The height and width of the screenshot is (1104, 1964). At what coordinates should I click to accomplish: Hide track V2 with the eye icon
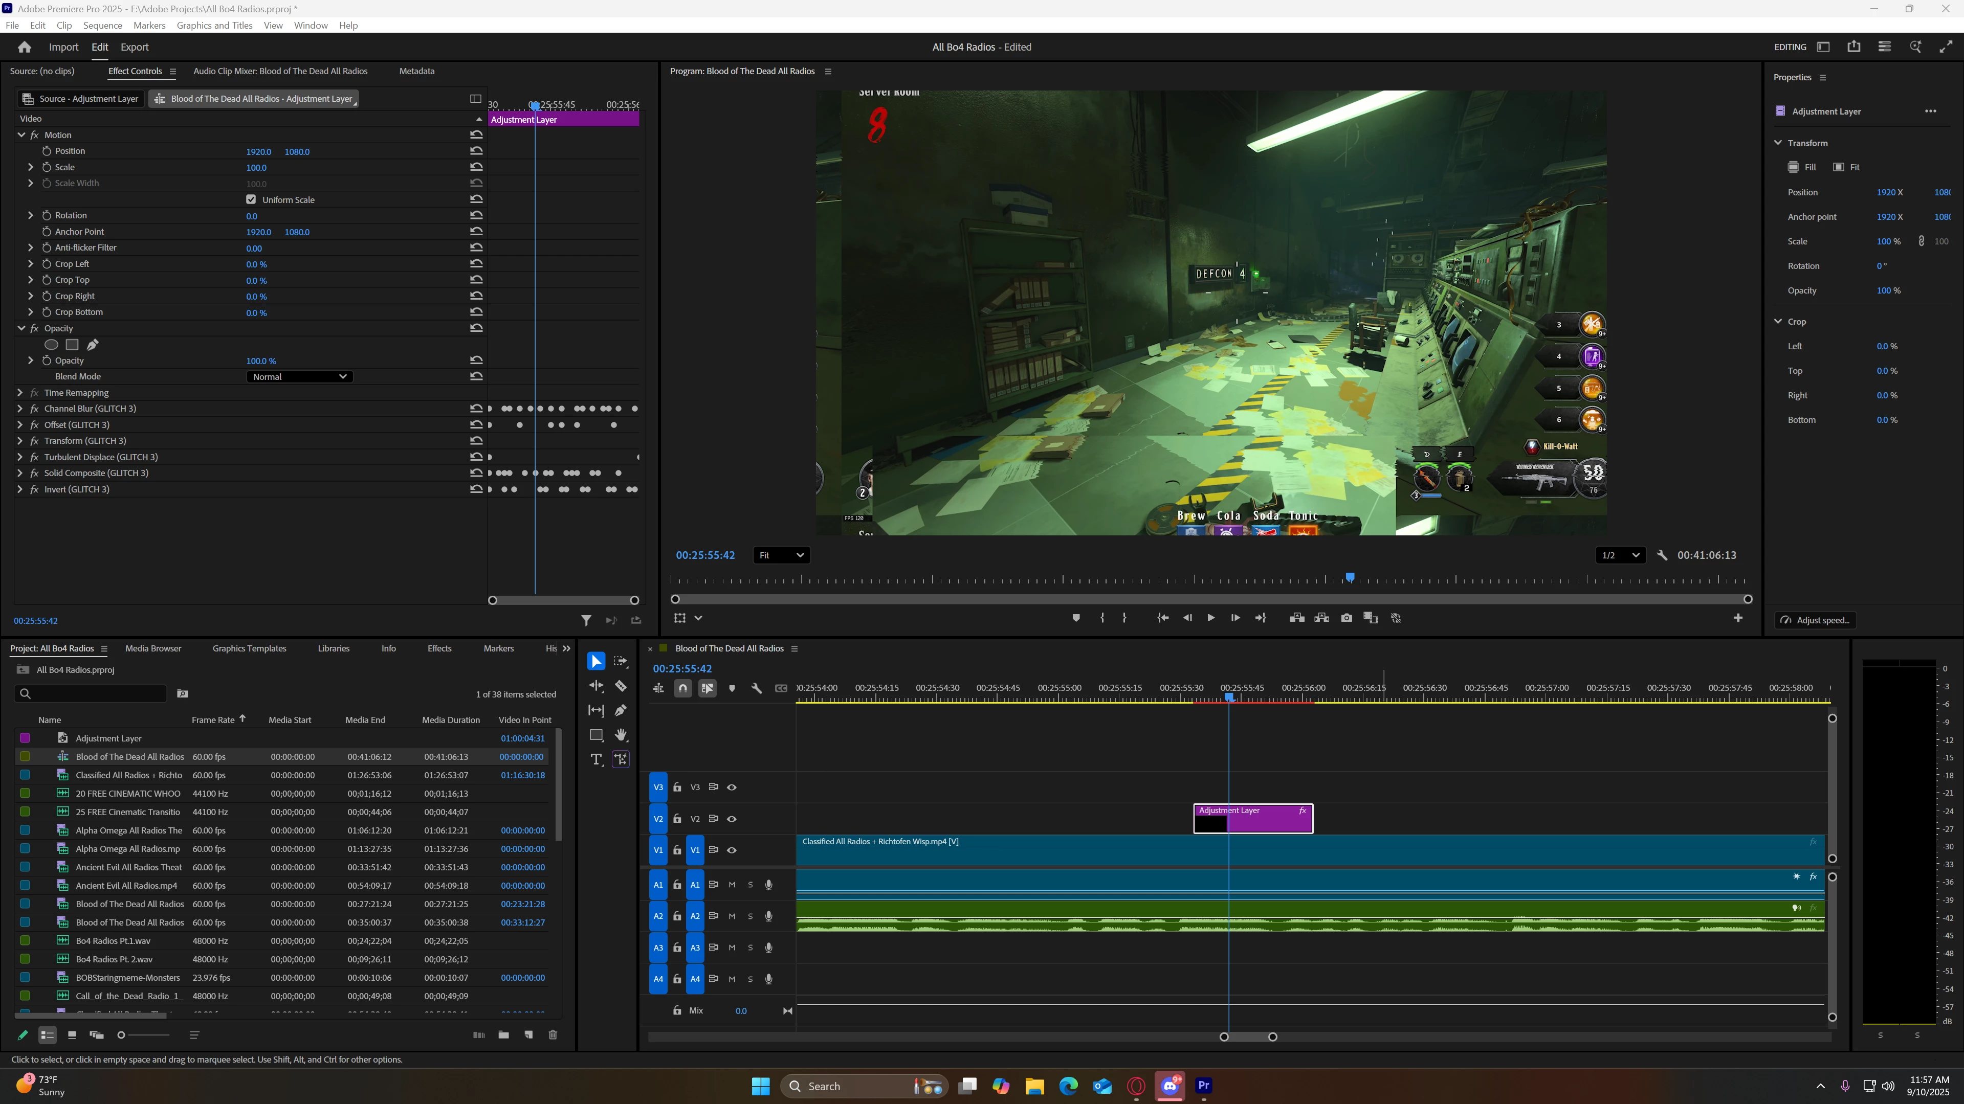point(731,819)
